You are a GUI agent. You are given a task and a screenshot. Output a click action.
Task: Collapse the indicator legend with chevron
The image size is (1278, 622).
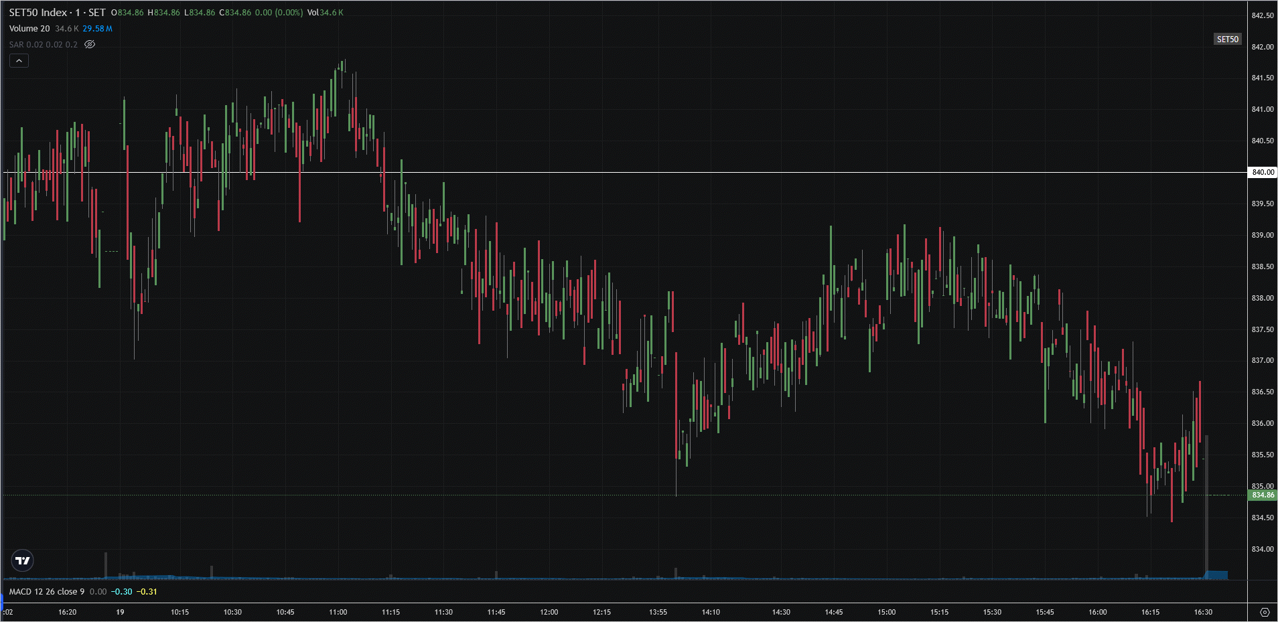[x=19, y=61]
